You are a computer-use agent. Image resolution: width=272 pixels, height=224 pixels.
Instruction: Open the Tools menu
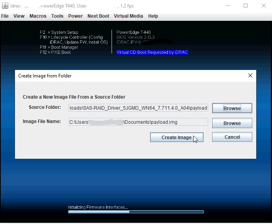click(57, 16)
